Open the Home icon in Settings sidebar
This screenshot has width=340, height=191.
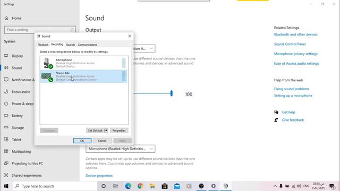coord(6,18)
